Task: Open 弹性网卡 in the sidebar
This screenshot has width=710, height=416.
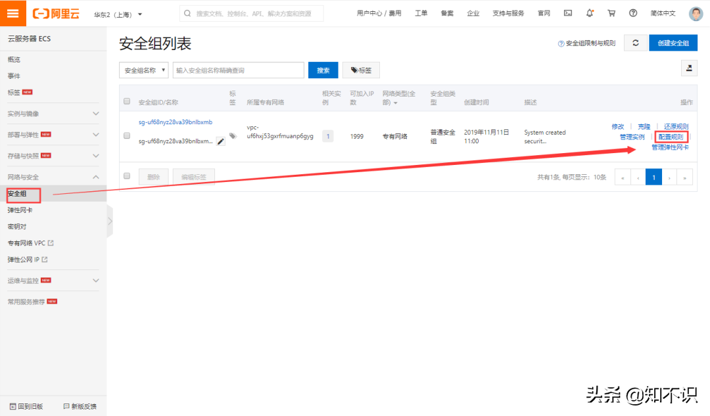Action: (x=20, y=210)
